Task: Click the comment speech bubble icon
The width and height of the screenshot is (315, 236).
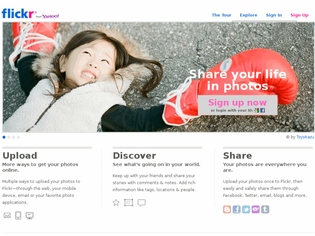Action: (142, 203)
